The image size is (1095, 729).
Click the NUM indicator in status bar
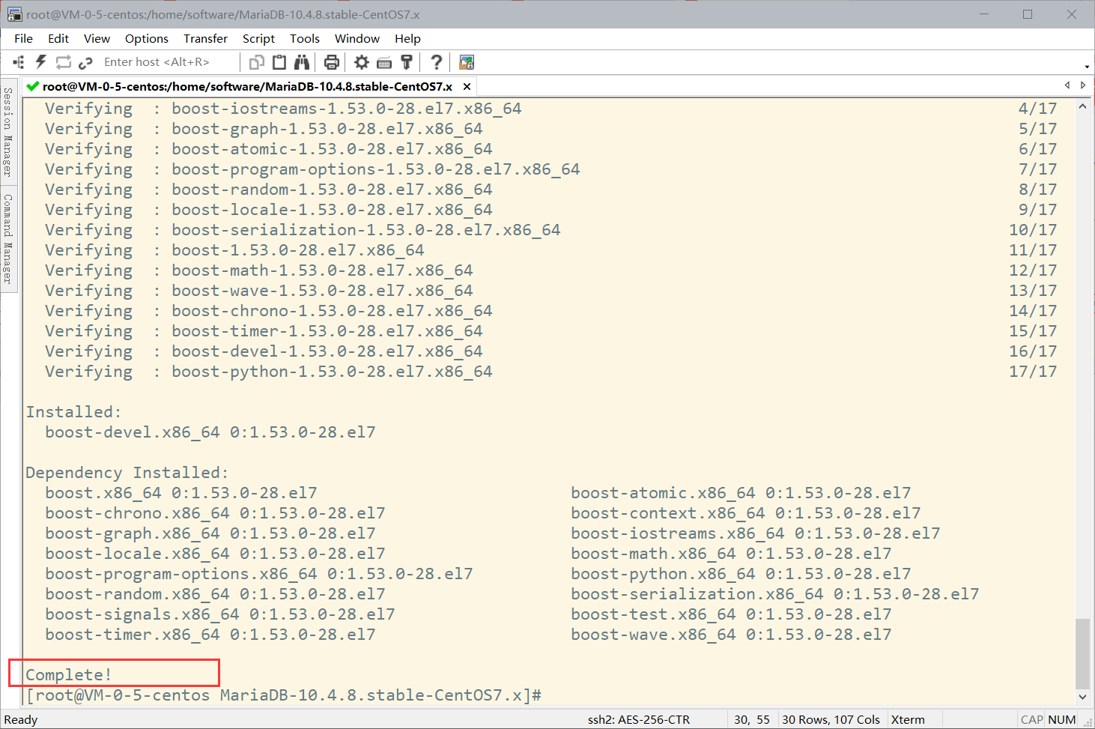[1062, 720]
